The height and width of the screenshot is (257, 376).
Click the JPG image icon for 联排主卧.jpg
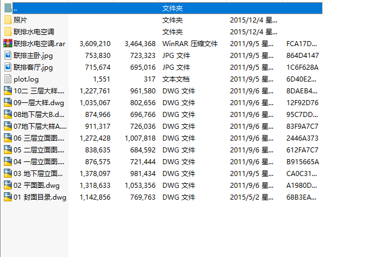pyautogui.click(x=7, y=55)
